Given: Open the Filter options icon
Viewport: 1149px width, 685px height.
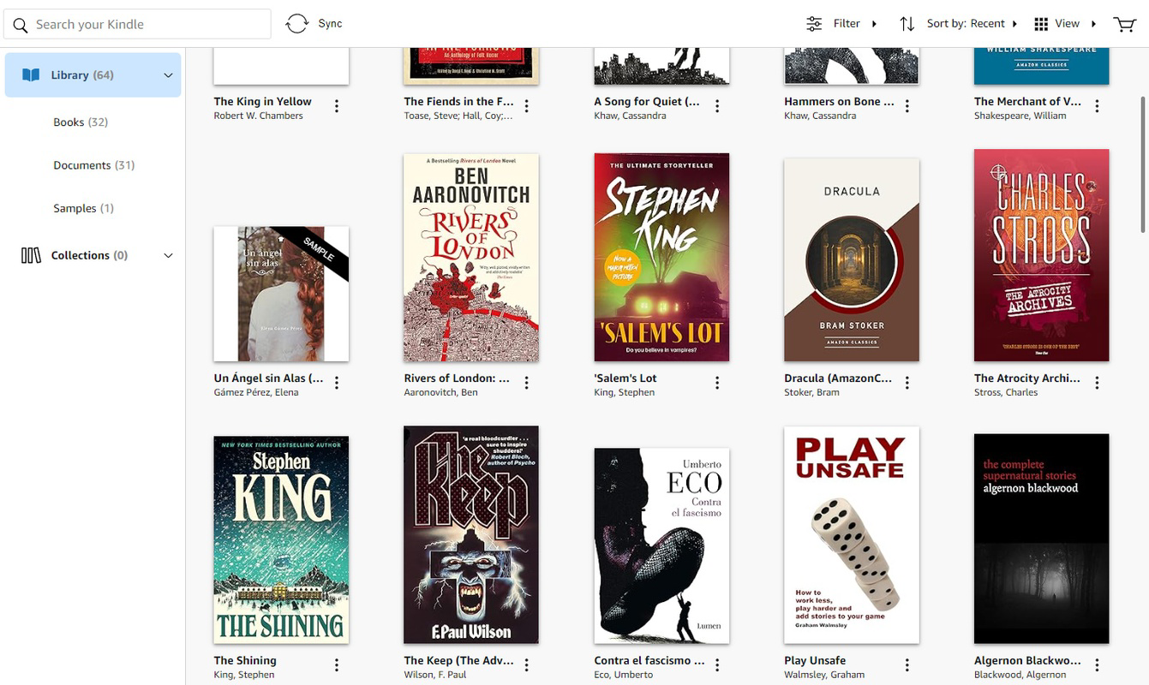Looking at the screenshot, I should click(814, 23).
